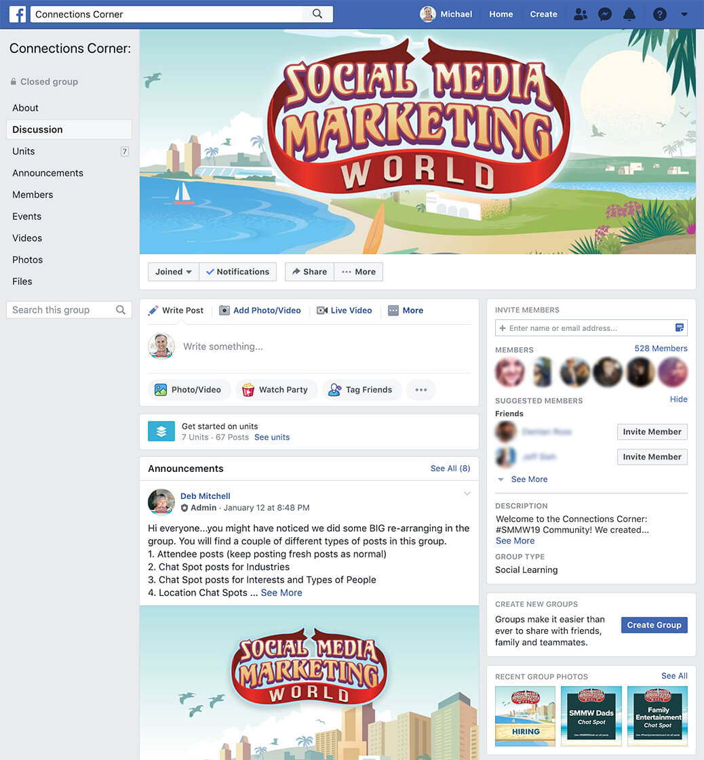Open the See units link
704x760 pixels.
click(272, 437)
